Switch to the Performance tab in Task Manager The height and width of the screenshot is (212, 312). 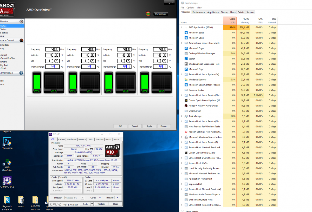coord(199,12)
